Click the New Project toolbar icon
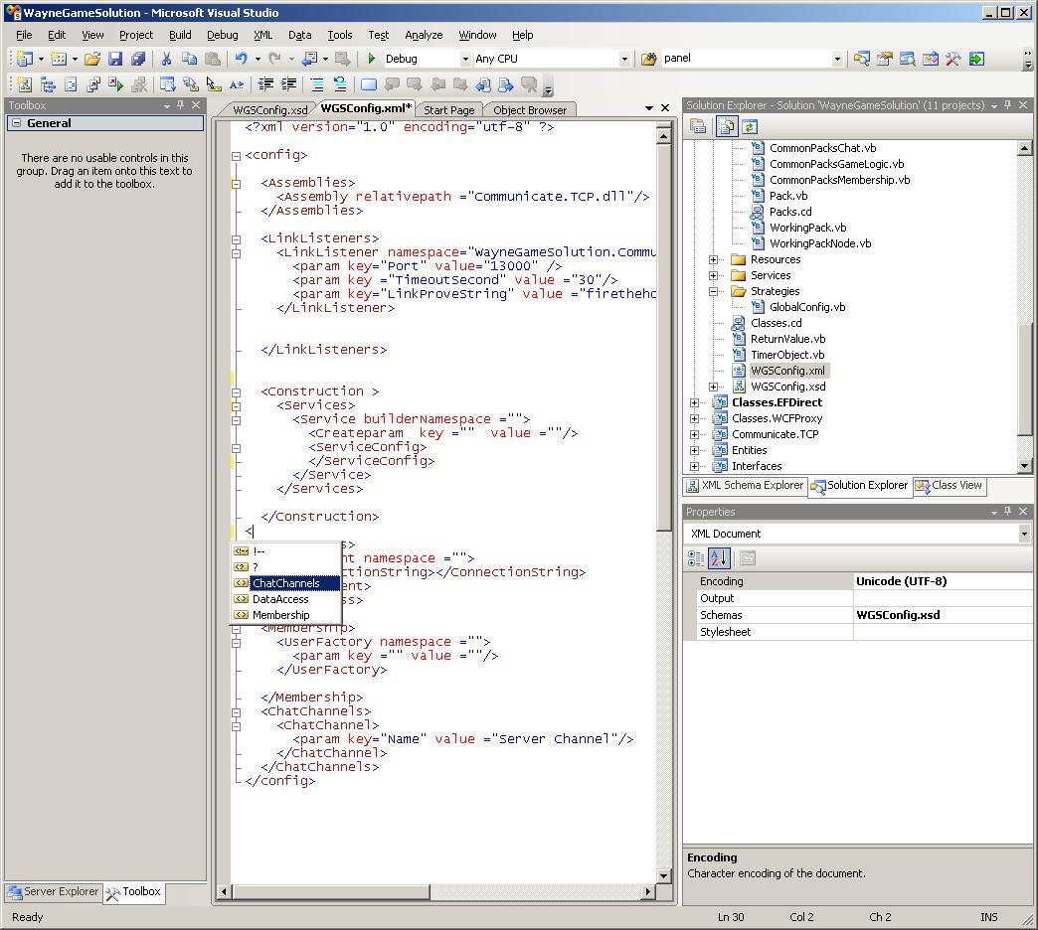 pos(25,59)
